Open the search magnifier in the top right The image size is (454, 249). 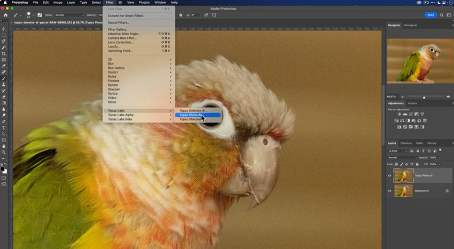coord(442,15)
